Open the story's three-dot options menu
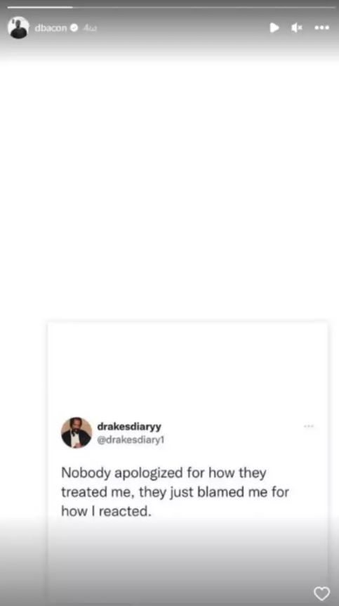 click(321, 28)
